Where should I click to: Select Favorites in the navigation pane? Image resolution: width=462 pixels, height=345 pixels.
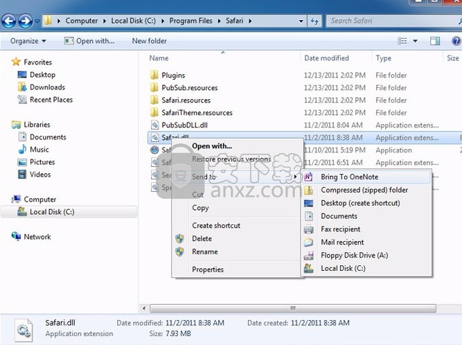pos(37,62)
